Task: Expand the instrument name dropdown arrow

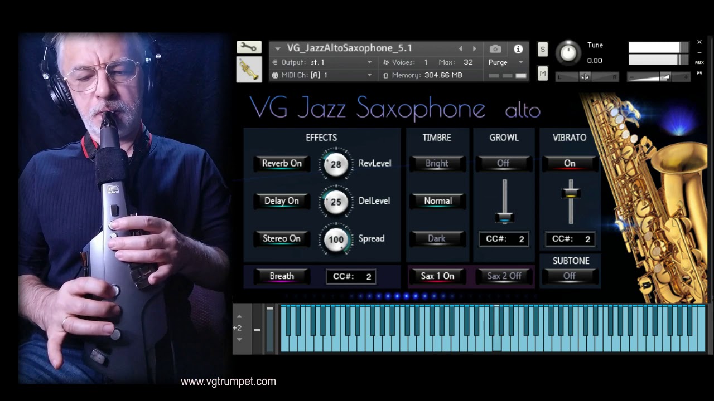Action: coord(278,49)
